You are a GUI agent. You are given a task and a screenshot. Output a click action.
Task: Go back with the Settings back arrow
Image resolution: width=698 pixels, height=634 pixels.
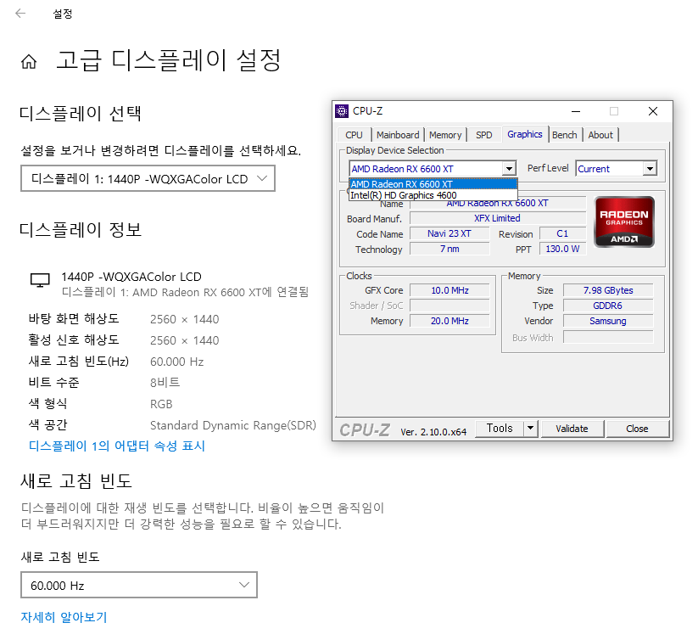click(20, 14)
